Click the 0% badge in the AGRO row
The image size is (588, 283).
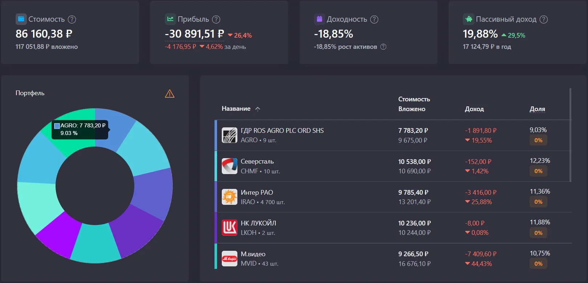click(538, 140)
